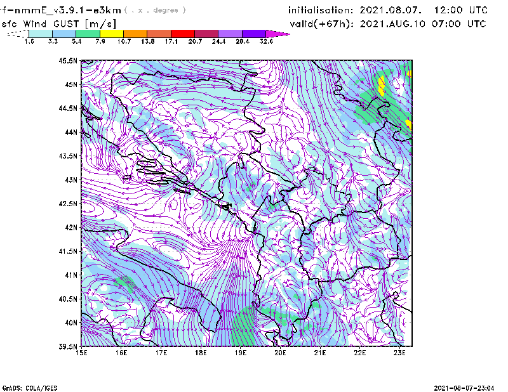Click the initialisation time '12:00 UTC'
Viewport: 508px width, 392px height.
click(461, 10)
